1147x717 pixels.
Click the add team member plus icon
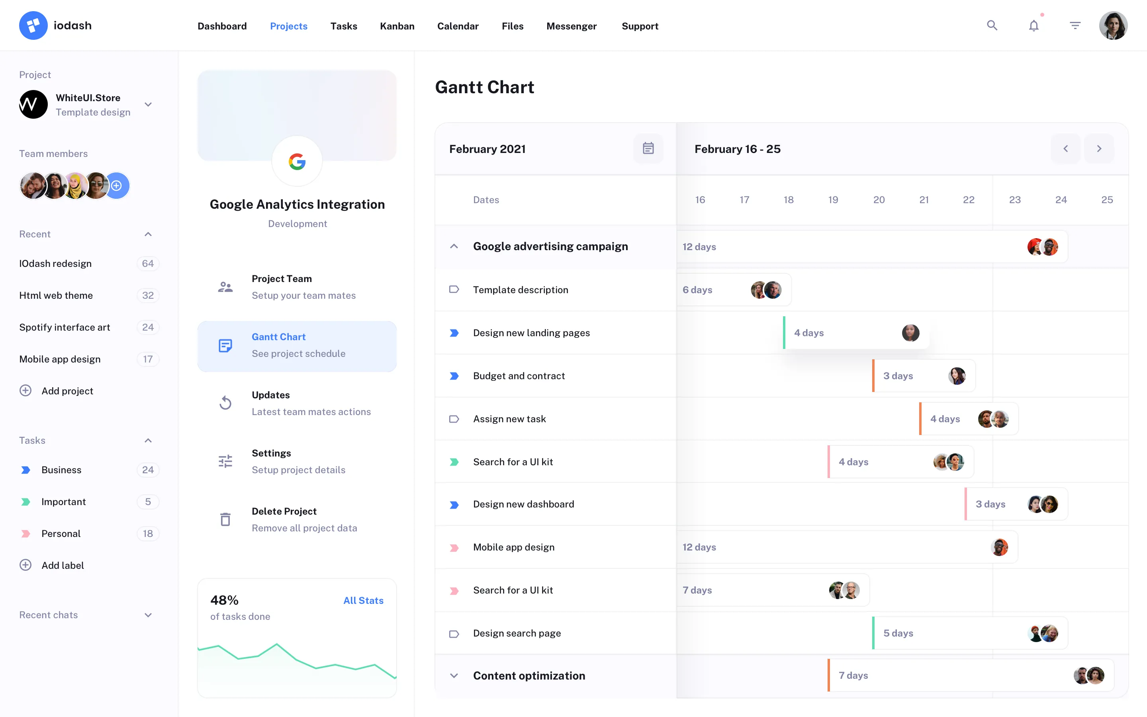[x=117, y=185]
